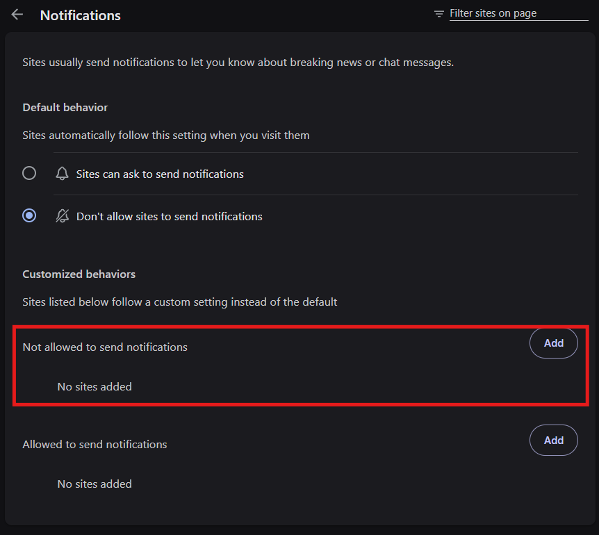Click 'Sites automatically follow this setting' description
599x535 pixels.
click(x=166, y=135)
